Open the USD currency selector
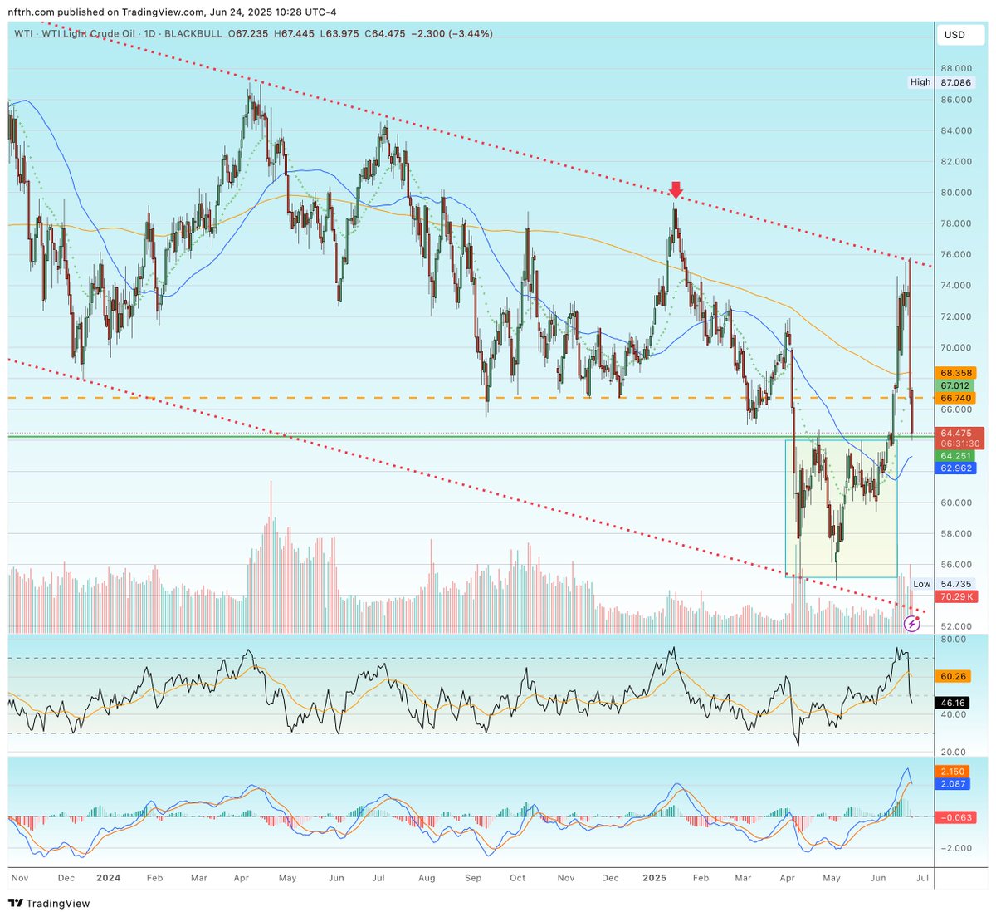Screen dimensions: 996x917 click(x=954, y=35)
